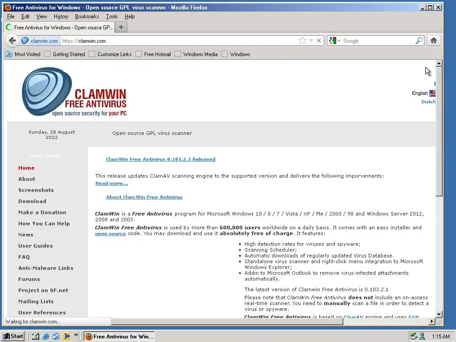Open the Windows bookmark

(236, 54)
